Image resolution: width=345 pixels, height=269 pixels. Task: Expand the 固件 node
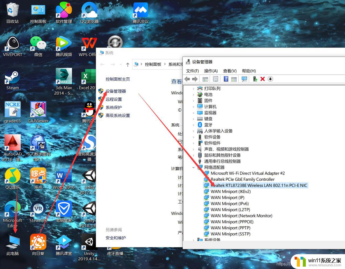193,101
